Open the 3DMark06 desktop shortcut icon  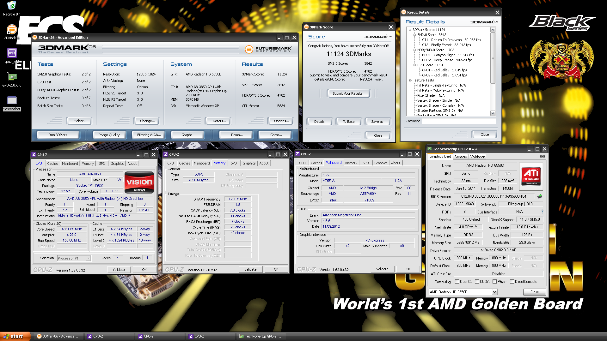coord(11,29)
